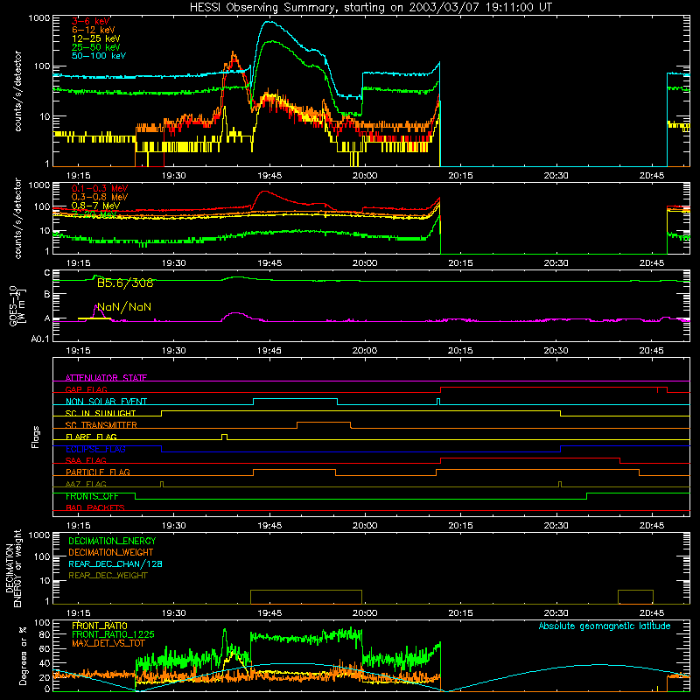Select the SC_TRANSMITTER flag label
700x700 pixels.
tap(101, 424)
